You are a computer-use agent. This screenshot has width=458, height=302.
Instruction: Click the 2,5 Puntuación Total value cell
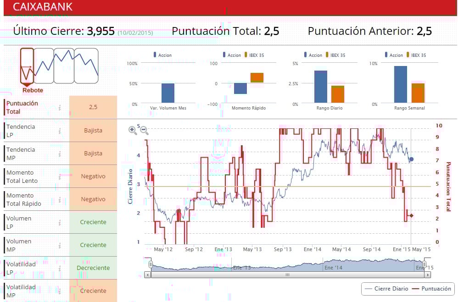pos(93,107)
